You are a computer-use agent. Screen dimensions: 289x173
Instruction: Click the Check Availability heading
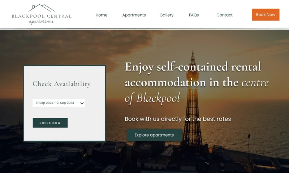tap(61, 84)
